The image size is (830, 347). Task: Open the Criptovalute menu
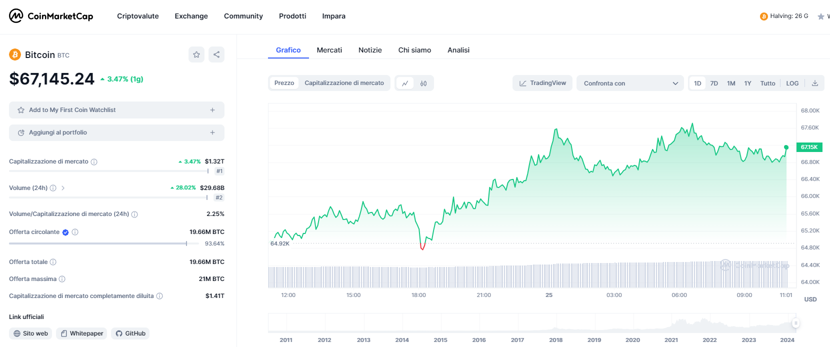point(137,16)
